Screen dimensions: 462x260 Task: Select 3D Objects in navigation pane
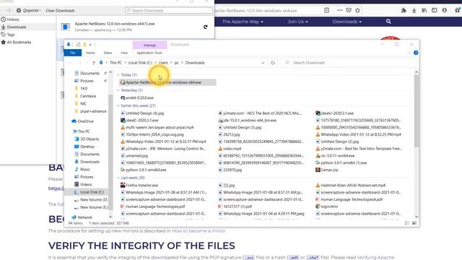click(x=87, y=139)
